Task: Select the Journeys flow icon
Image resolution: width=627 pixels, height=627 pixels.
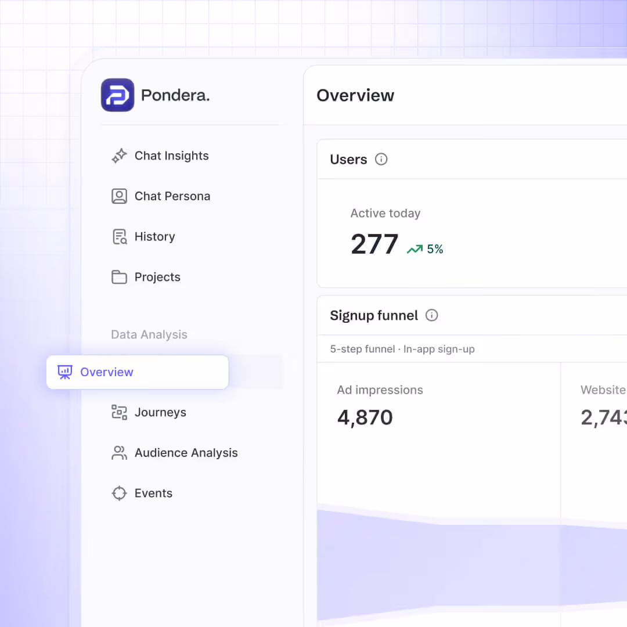Action: [119, 412]
